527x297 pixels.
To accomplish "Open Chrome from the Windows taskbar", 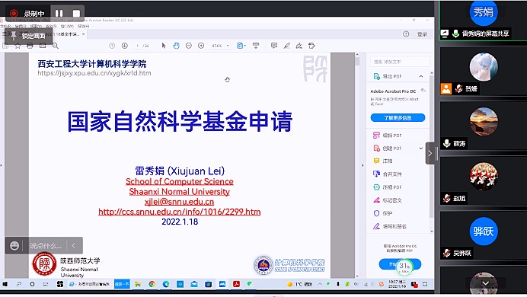I will (x=152, y=284).
